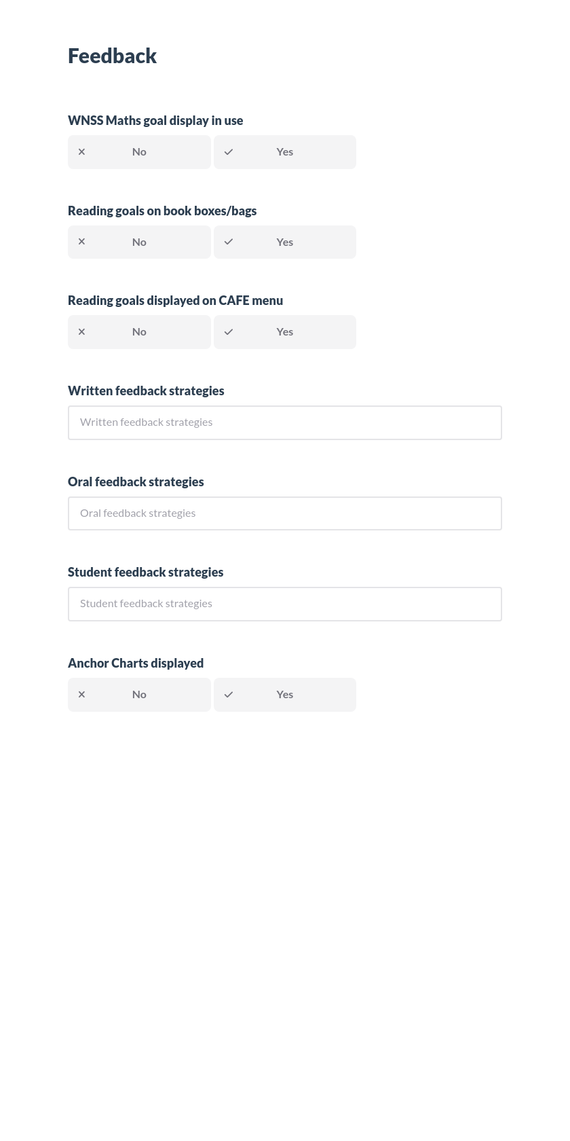Click the Oral feedback strategies input box
This screenshot has width=570, height=1141.
(x=284, y=513)
